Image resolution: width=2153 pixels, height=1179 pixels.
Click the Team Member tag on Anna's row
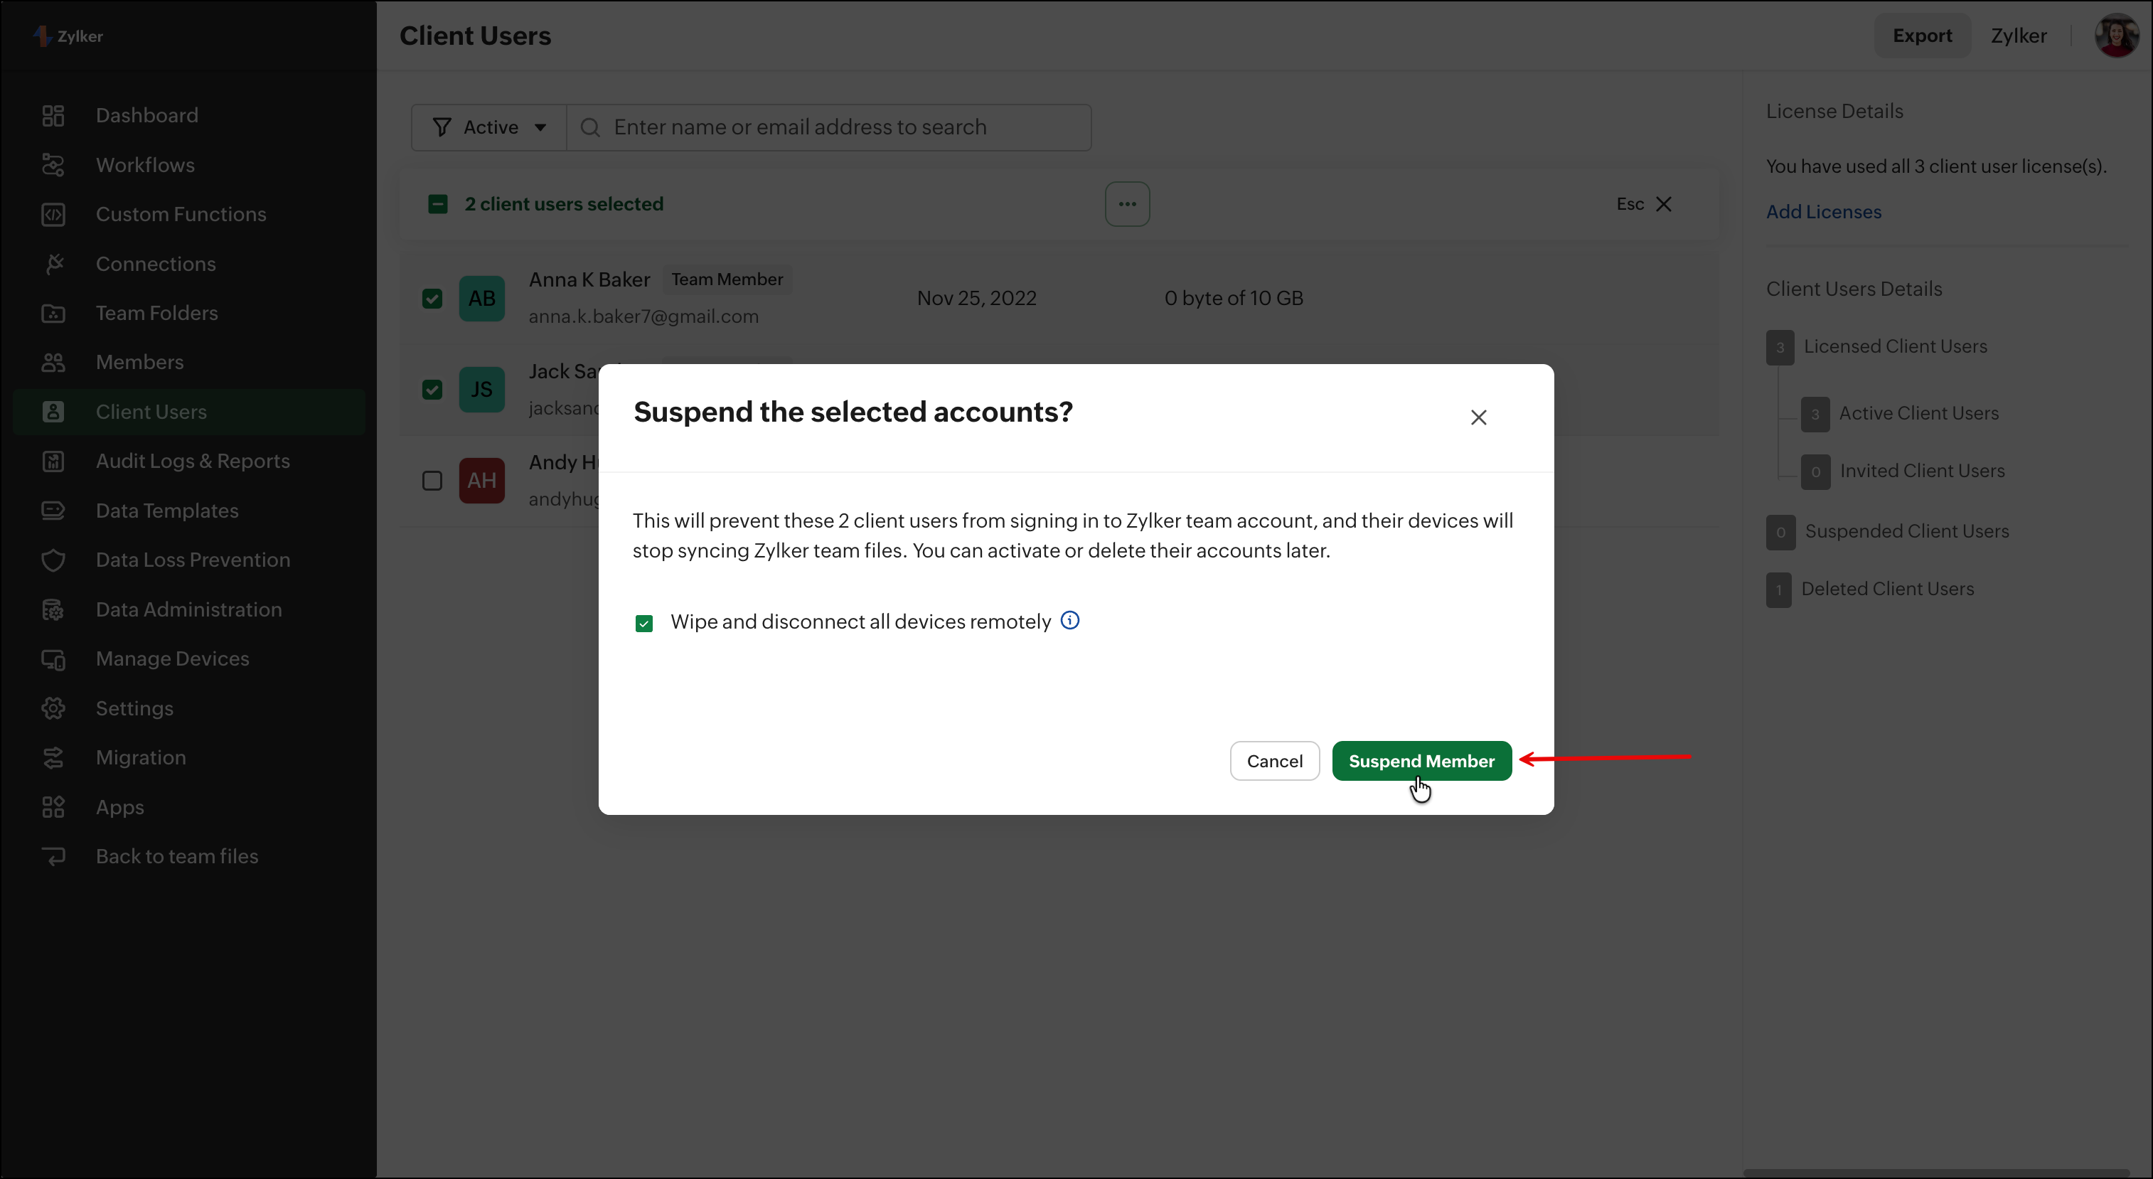[727, 280]
